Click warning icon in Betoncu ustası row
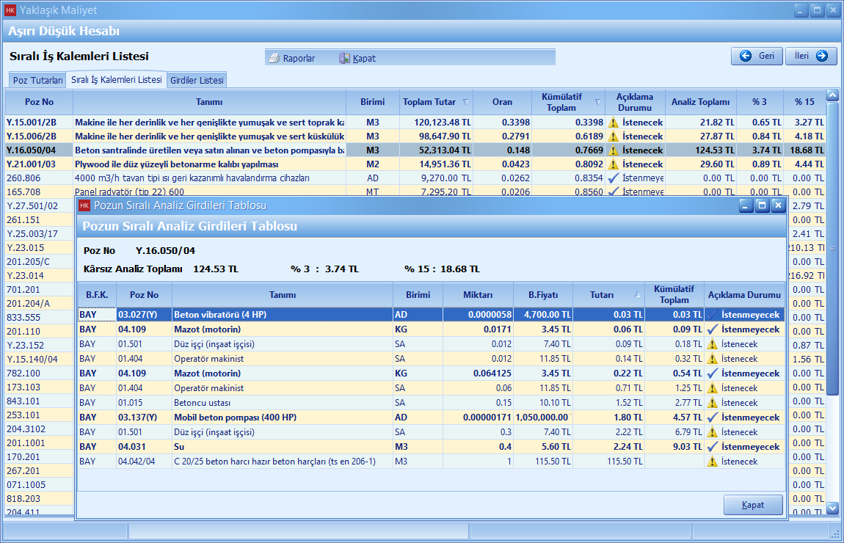844x543 pixels. point(712,403)
